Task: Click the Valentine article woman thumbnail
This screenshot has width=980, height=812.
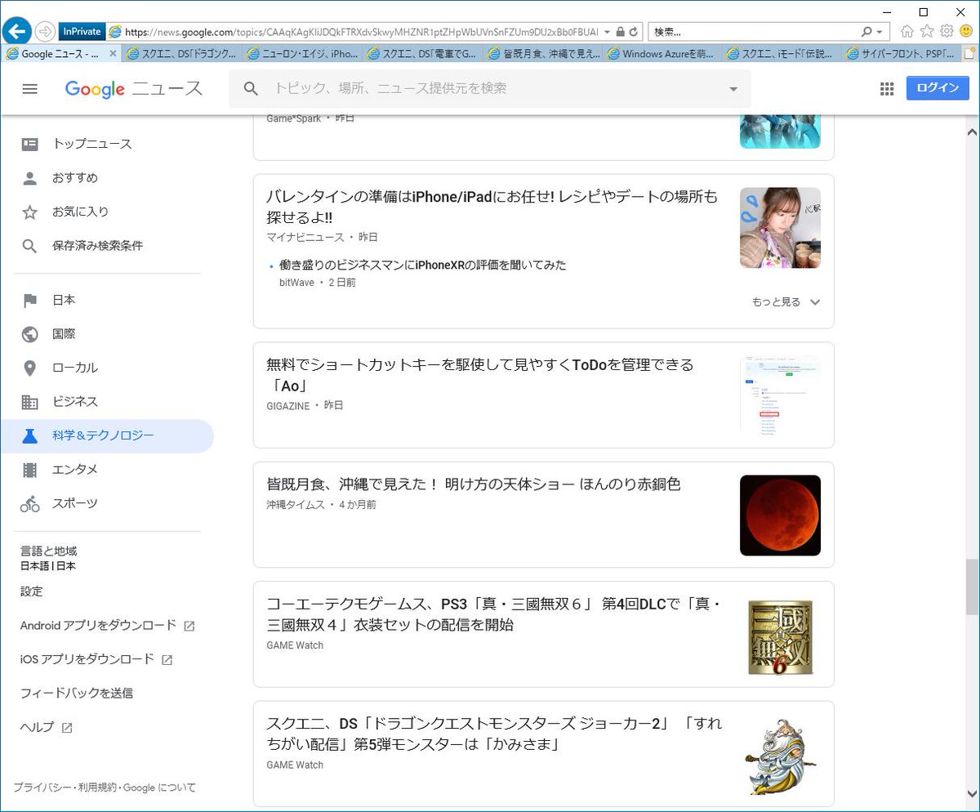Action: pos(780,228)
